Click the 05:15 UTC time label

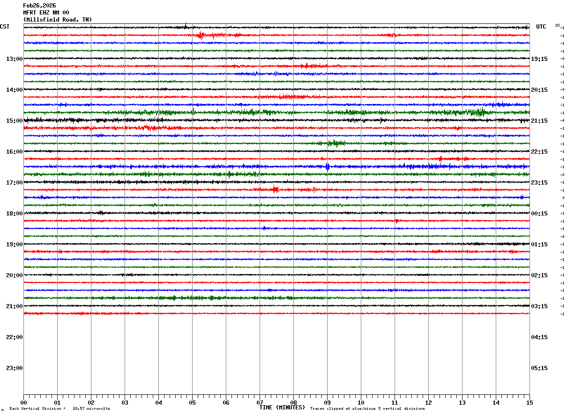pyautogui.click(x=539, y=368)
